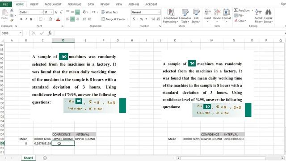Apply Accounting dollar format
Viewport: 286px width, 161px height.
(134, 19)
